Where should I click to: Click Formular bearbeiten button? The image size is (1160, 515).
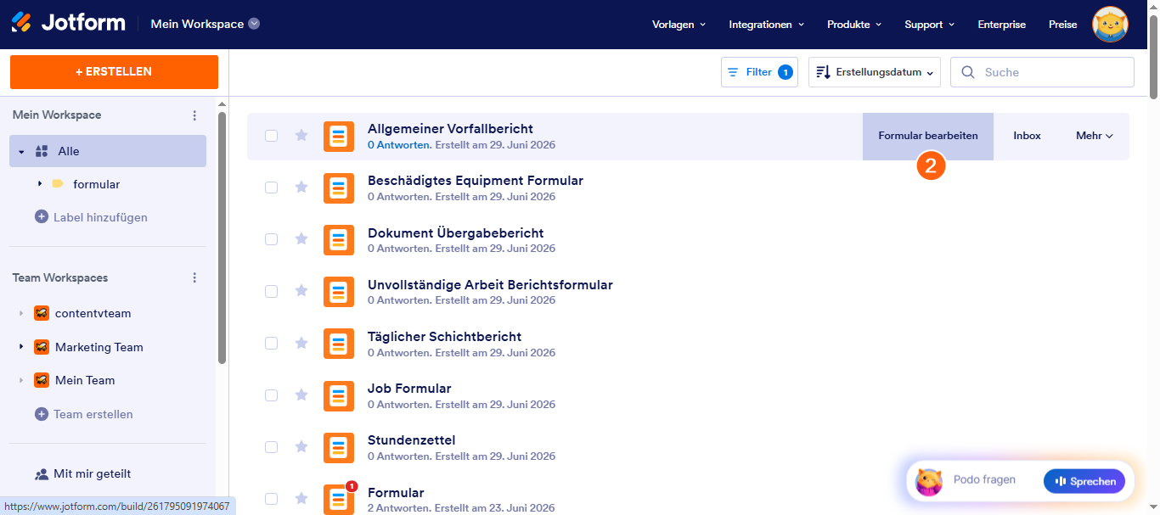(928, 136)
